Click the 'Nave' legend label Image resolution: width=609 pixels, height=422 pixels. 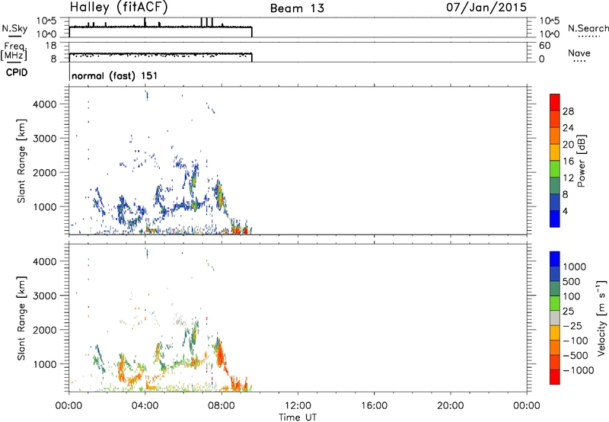click(x=579, y=53)
